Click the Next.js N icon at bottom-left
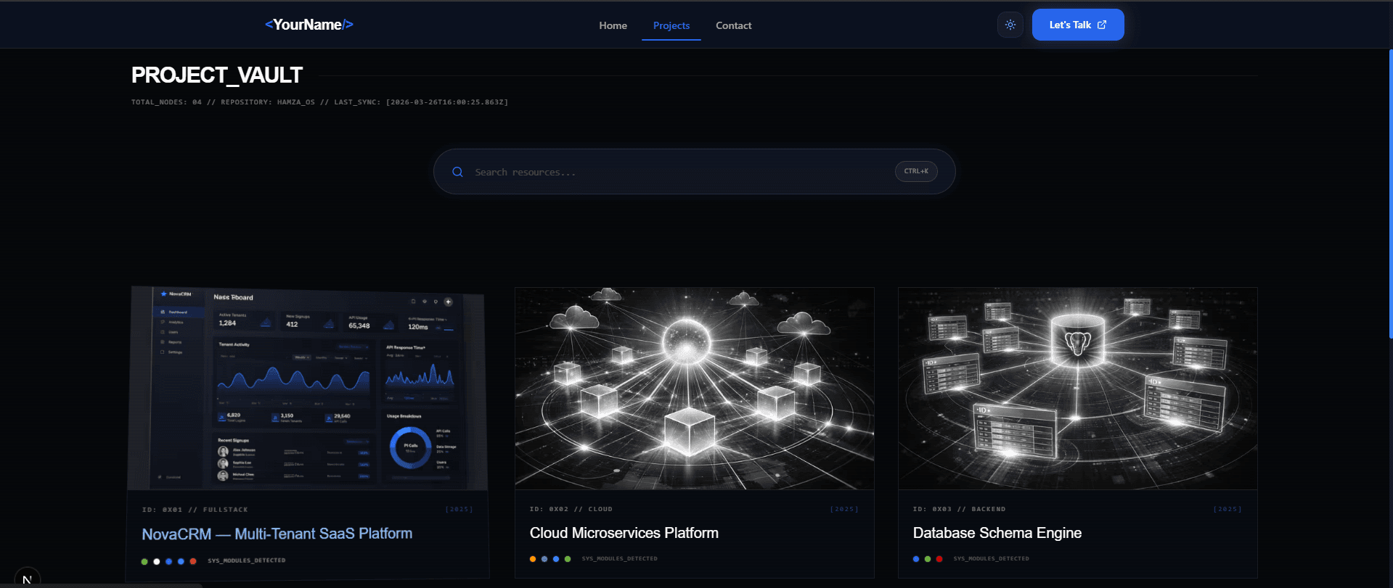Image resolution: width=1393 pixels, height=588 pixels. (x=27, y=579)
